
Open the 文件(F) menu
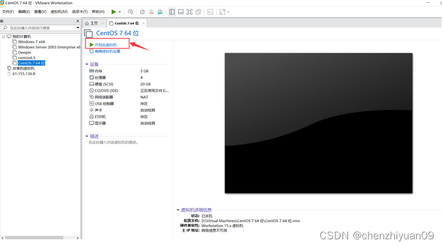[8, 12]
